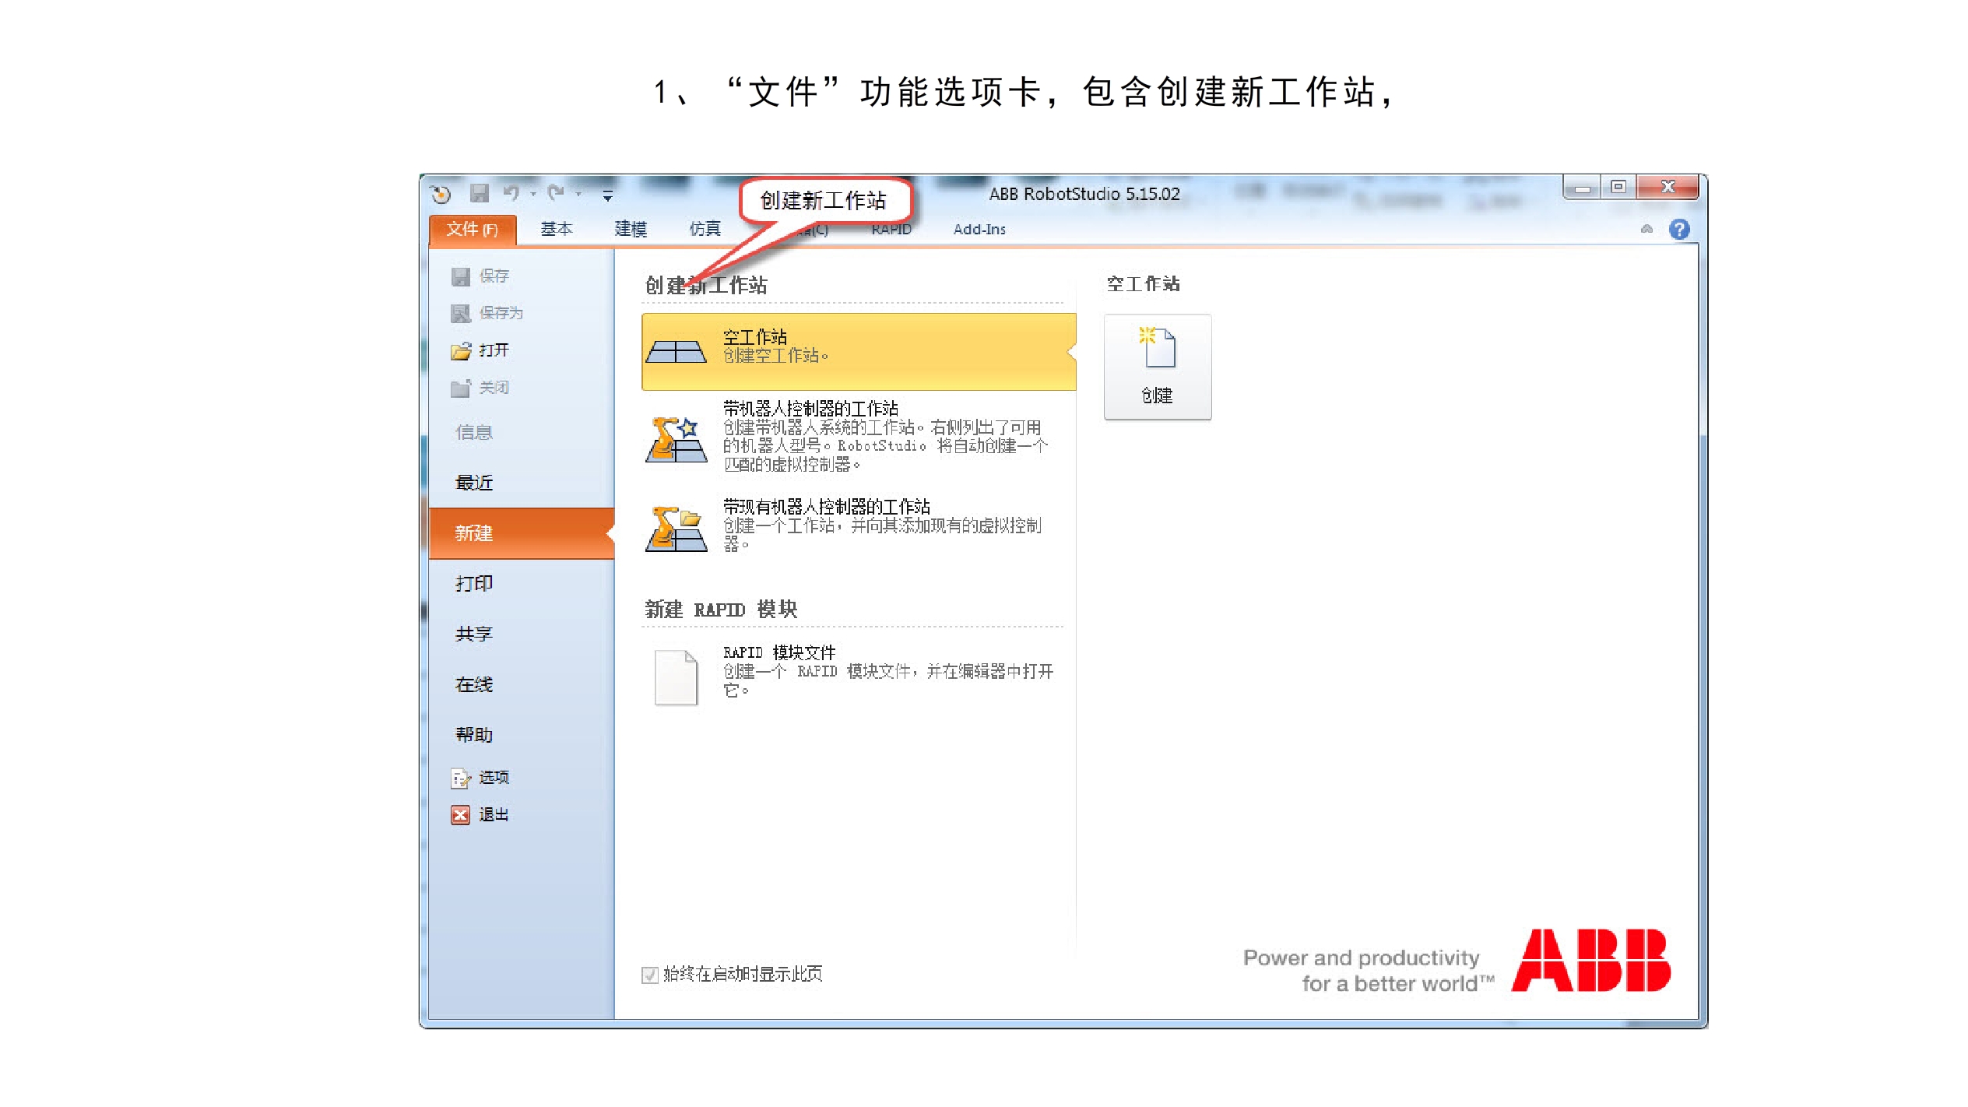Screen dimensions: 1968x1107
Task: Click the Options icon in sidebar
Action: click(461, 778)
